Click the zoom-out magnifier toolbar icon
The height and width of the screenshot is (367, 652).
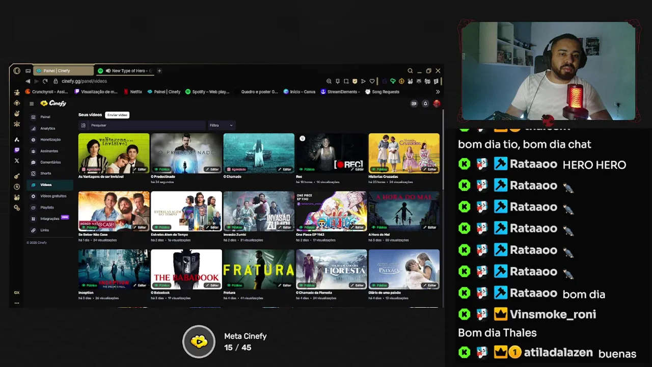(x=329, y=81)
